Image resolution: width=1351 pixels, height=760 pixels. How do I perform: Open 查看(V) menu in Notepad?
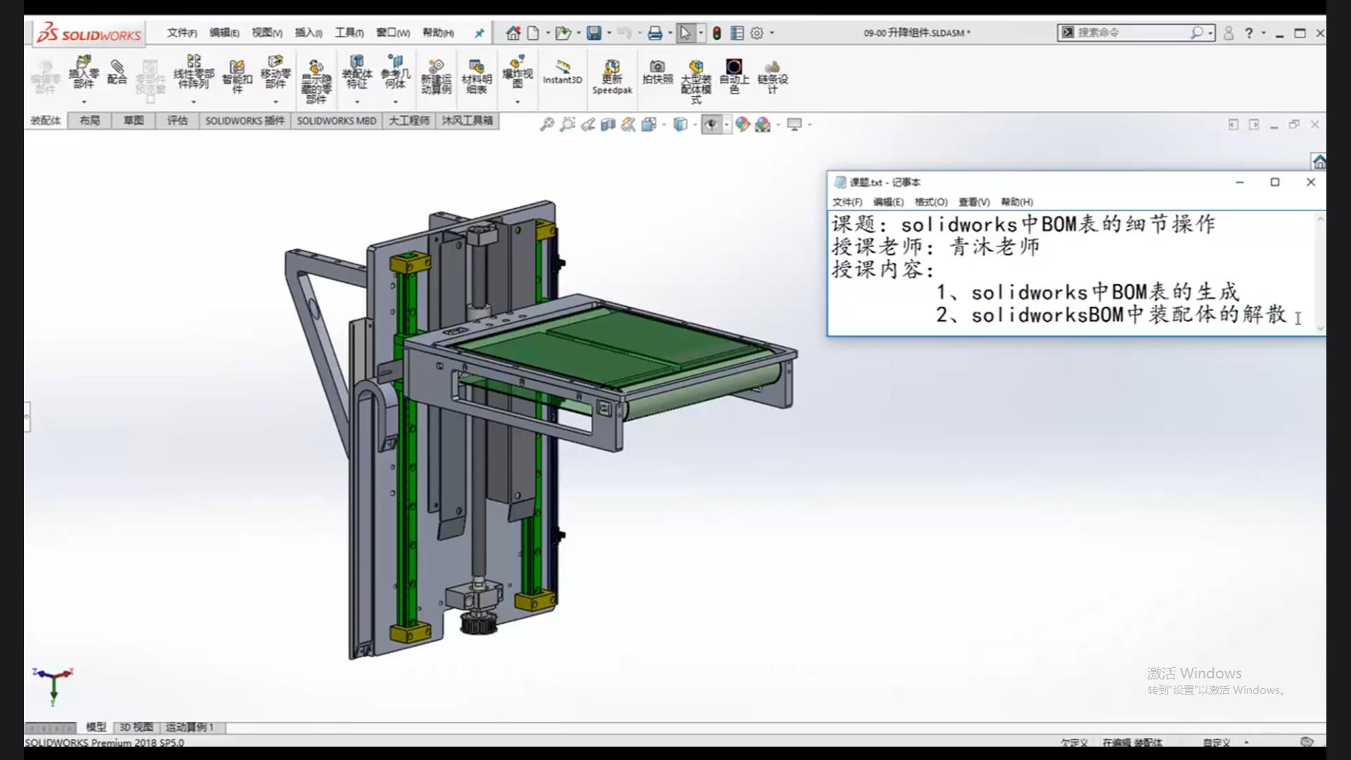[974, 202]
